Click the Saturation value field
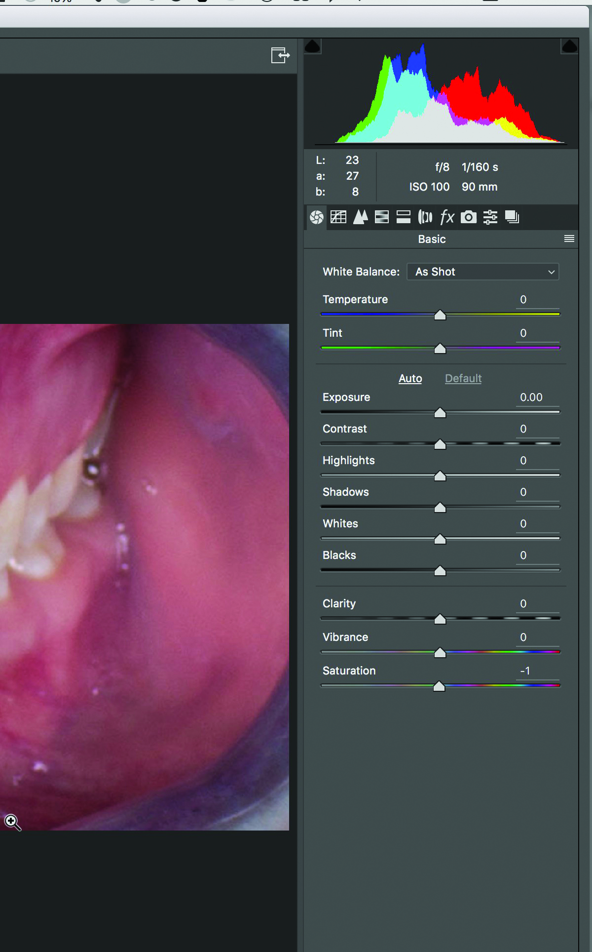 click(537, 671)
